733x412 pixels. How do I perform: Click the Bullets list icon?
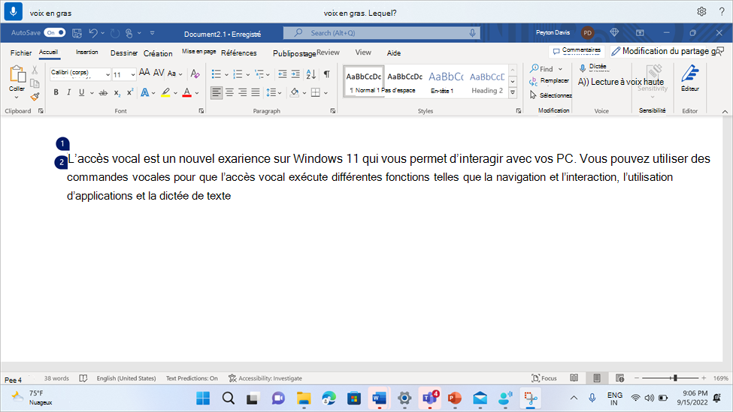[216, 74]
